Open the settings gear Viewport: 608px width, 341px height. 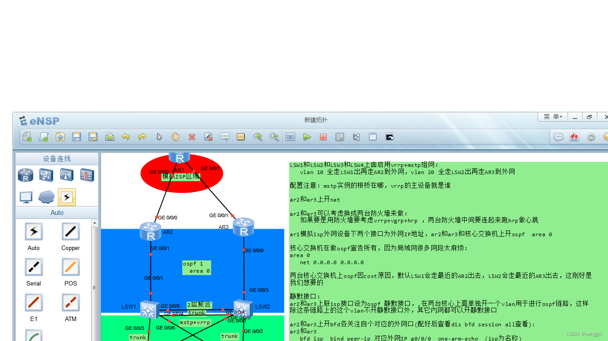[x=591, y=137]
